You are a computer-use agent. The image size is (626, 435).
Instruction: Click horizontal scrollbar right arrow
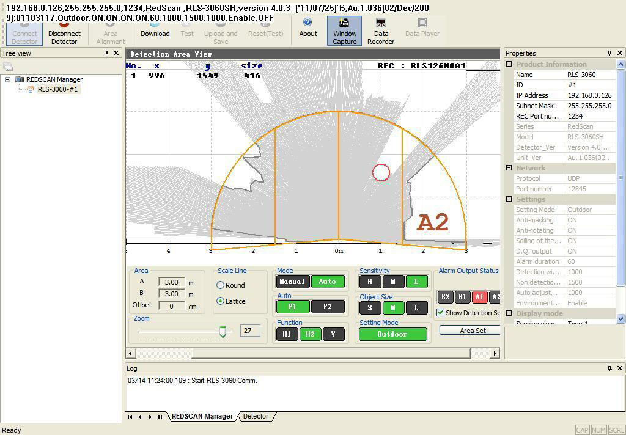(x=495, y=353)
